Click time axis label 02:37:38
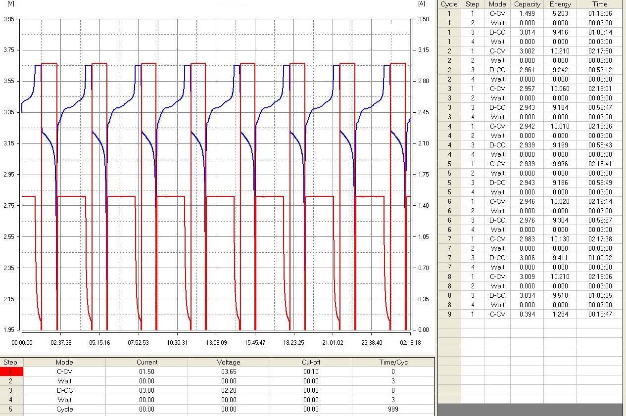Image resolution: width=626 pixels, height=416 pixels. pos(60,342)
